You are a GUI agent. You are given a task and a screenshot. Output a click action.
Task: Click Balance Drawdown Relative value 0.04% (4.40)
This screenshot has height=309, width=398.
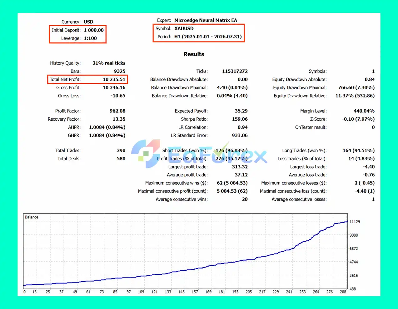232,96
